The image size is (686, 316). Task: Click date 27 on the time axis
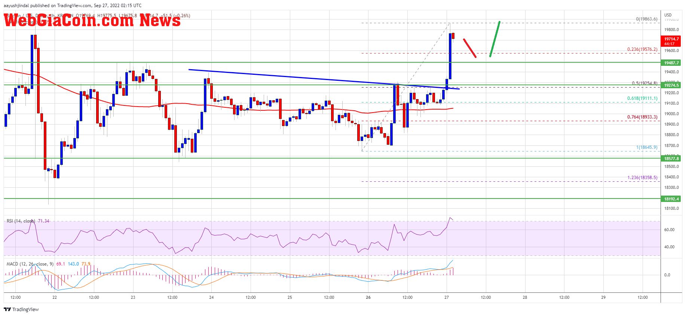click(x=447, y=298)
